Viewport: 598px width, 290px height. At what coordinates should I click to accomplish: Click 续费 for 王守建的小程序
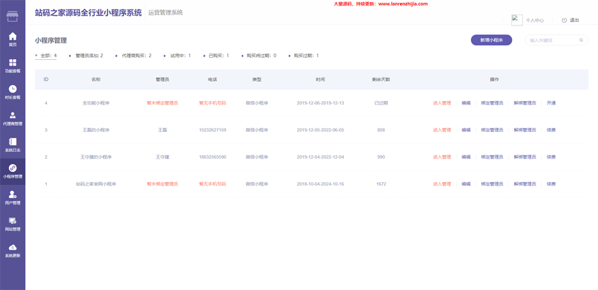551,157
